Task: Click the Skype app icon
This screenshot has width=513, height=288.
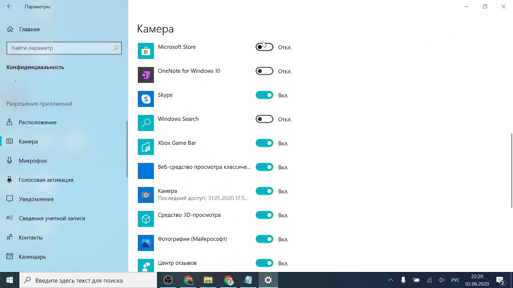Action: (146, 99)
